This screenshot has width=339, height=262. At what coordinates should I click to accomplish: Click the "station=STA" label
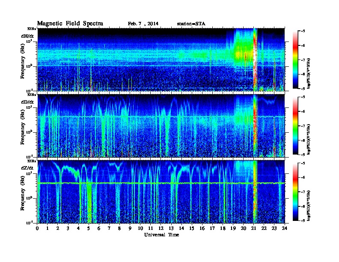[x=191, y=24]
